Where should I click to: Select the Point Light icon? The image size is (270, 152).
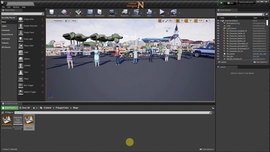pyautogui.click(x=21, y=39)
